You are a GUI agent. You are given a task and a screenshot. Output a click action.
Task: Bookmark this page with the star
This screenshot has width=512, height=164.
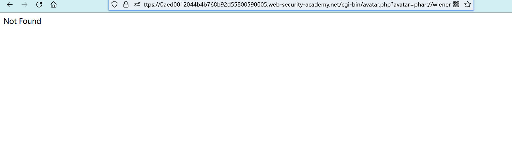tap(468, 5)
